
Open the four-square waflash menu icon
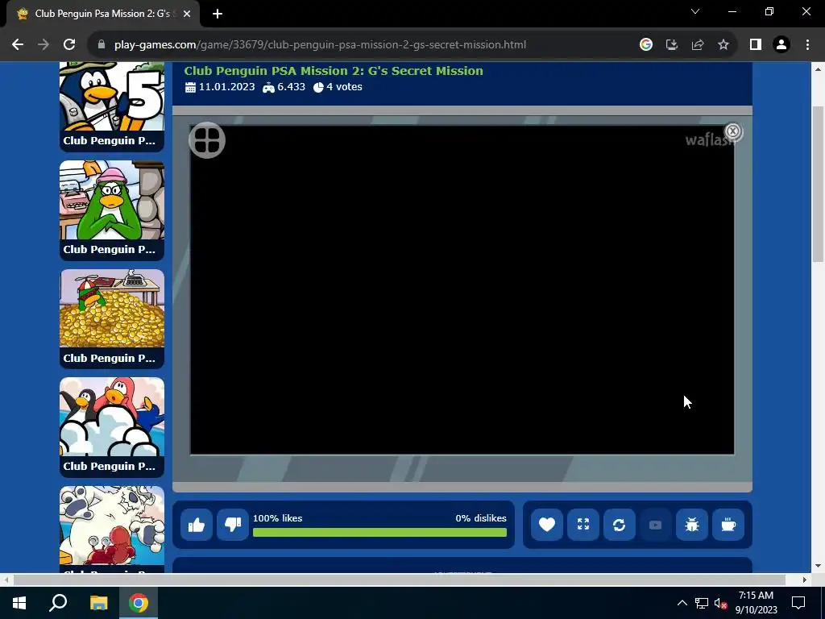click(x=207, y=140)
